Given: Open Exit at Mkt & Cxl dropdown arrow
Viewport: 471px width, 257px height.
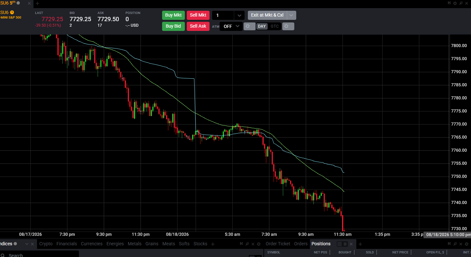Looking at the screenshot, I should (x=291, y=15).
